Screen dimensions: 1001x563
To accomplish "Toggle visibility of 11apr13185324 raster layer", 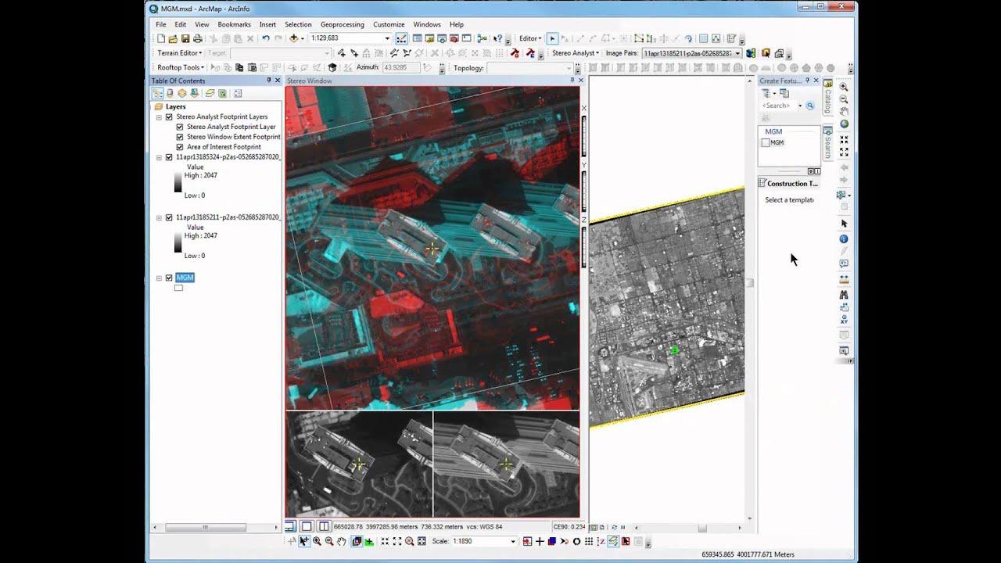I will 169,157.
